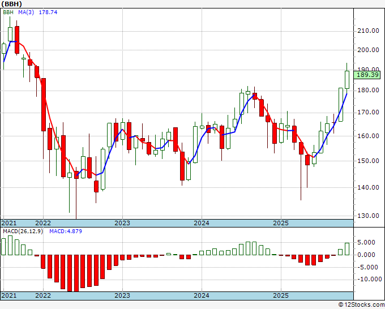This screenshot has width=385, height=309.
Task: Select the 178.74 moving average value
Action: click(48, 12)
